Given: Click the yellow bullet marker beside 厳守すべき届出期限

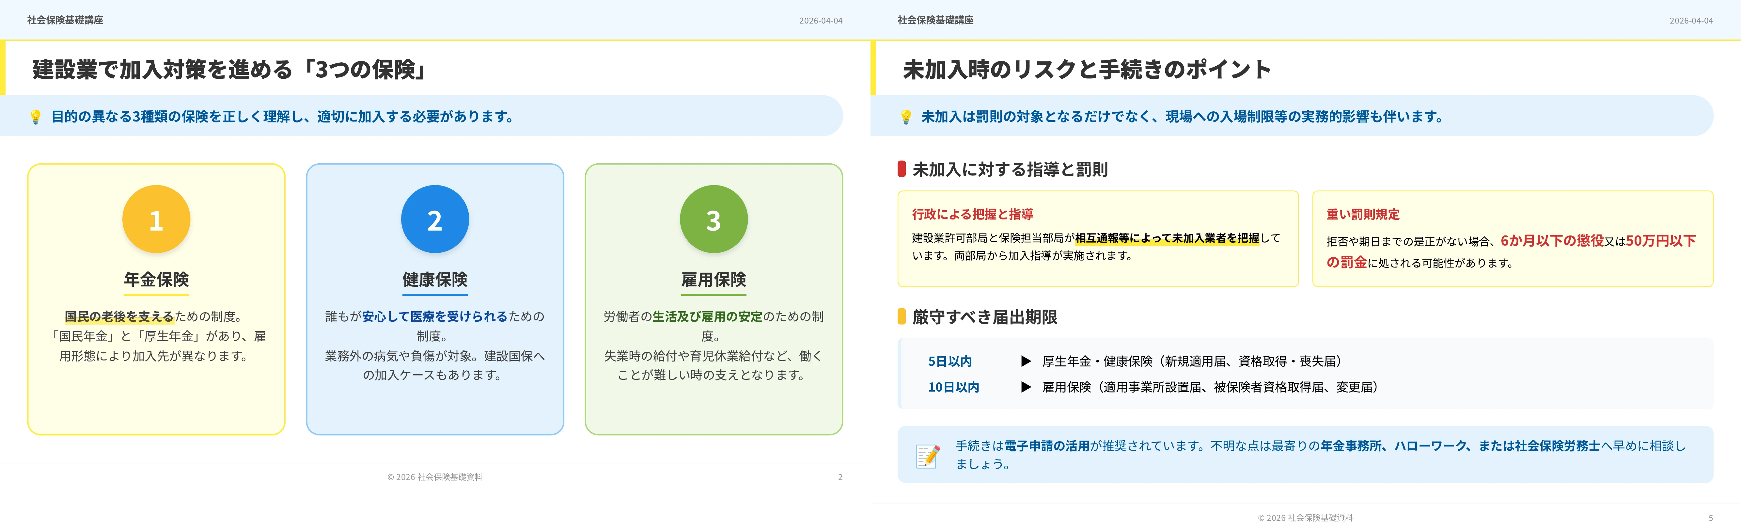Looking at the screenshot, I should pyautogui.click(x=902, y=316).
